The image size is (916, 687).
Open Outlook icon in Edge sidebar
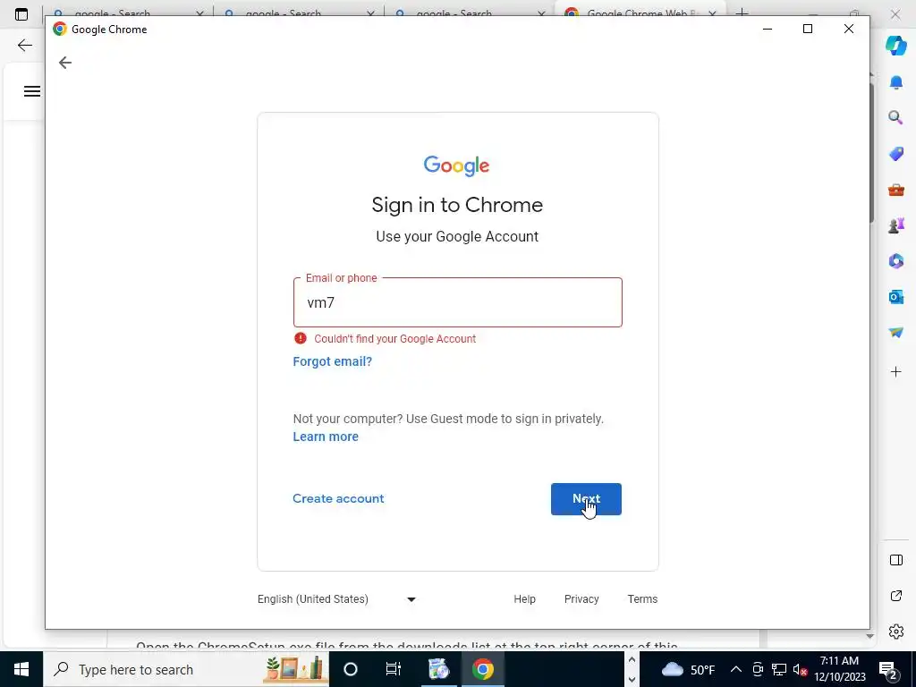tap(896, 297)
